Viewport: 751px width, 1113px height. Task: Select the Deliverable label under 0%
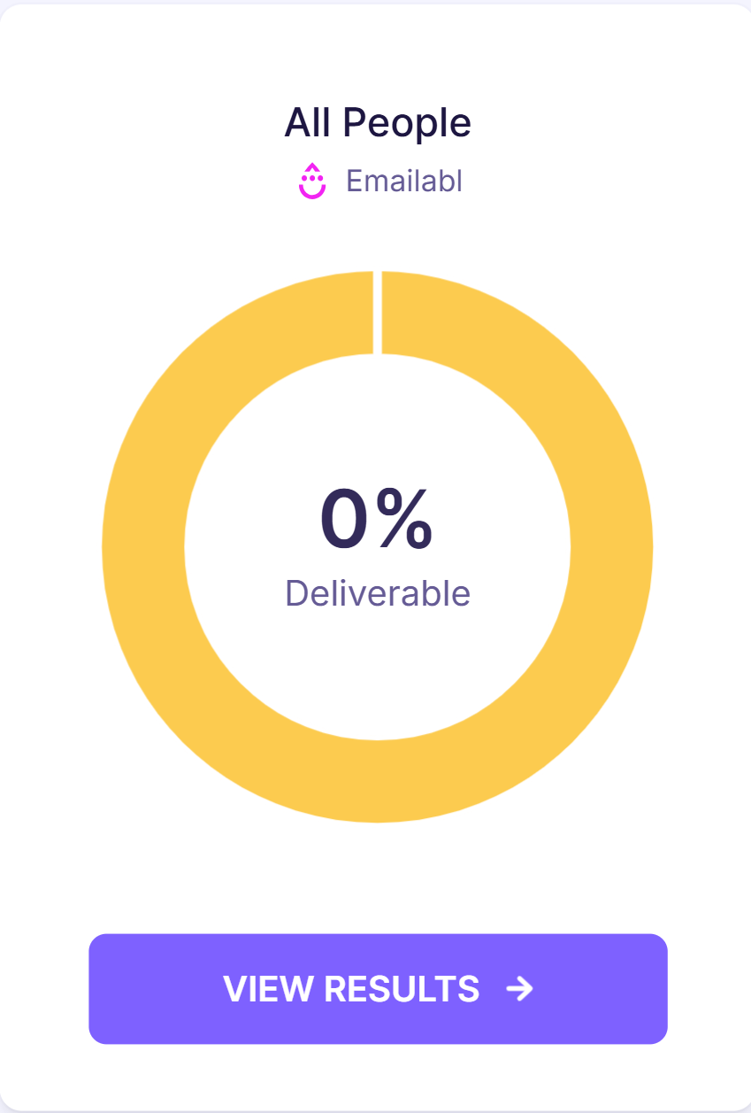(378, 593)
